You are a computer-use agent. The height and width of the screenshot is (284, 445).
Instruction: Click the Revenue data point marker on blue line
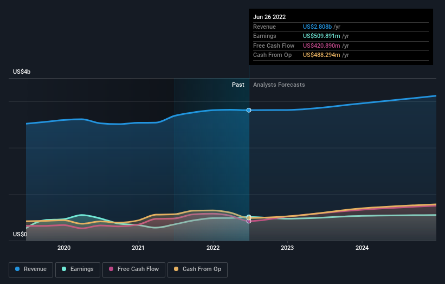(x=249, y=110)
